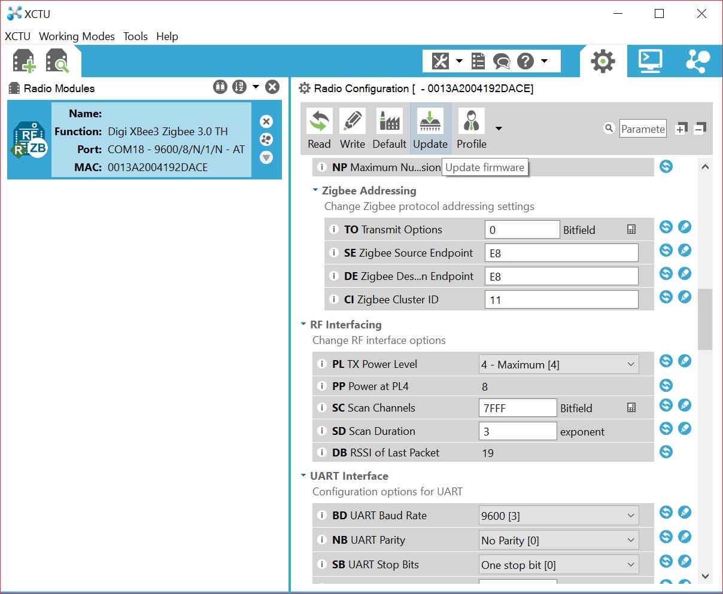Click the Profile button

click(472, 129)
